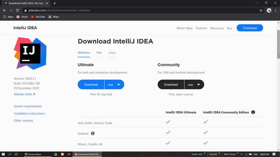Open a new browser tab

(55, 3)
